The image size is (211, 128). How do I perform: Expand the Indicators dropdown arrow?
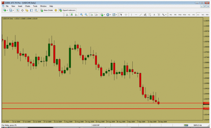point(104,15)
